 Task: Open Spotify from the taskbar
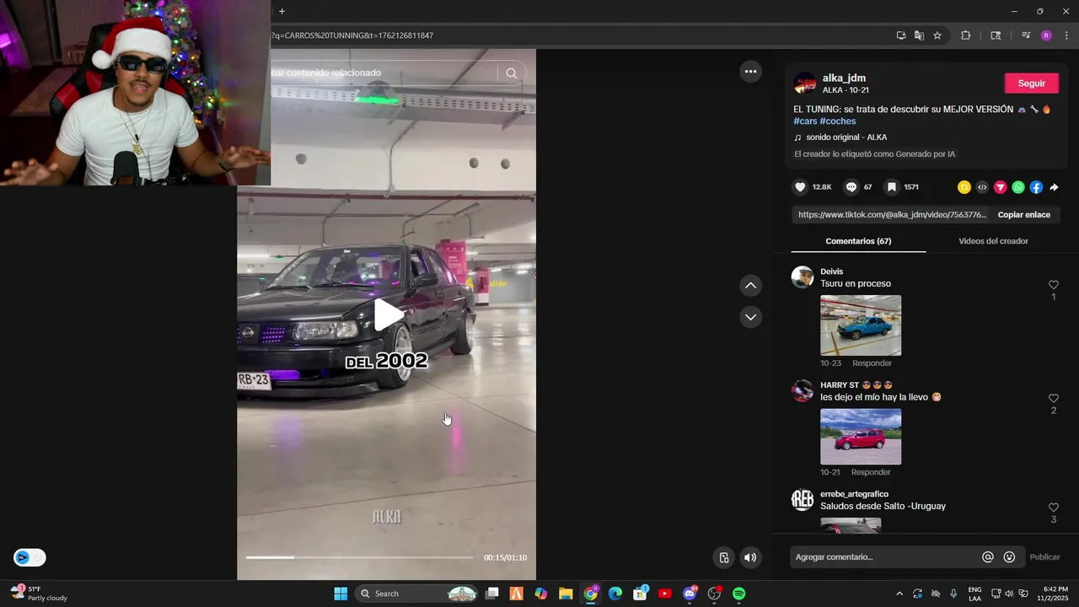pyautogui.click(x=738, y=594)
